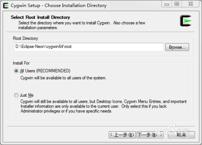Click the large Cygwin logo in header
This screenshot has width=202, height=145.
click(186, 21)
